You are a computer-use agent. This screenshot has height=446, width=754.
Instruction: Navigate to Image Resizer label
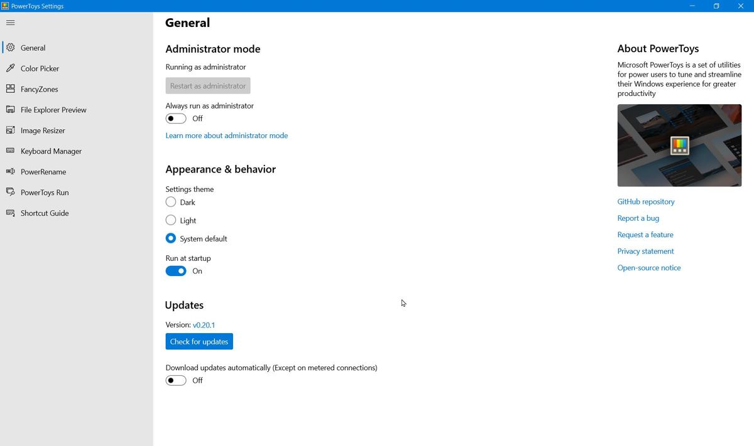(43, 130)
